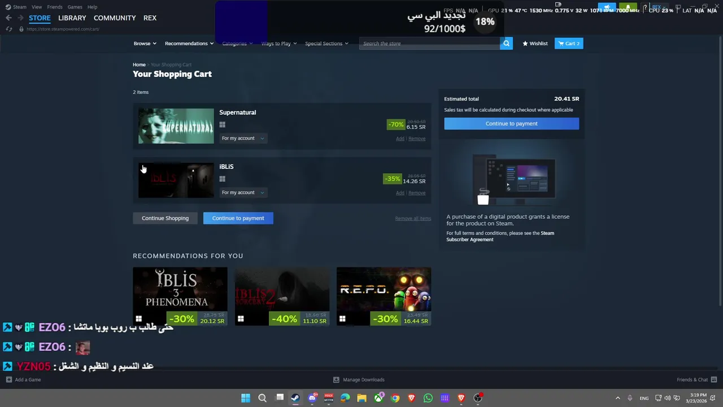Expand the Categories dropdown
Viewport: 723px width, 407px height.
[x=237, y=44]
